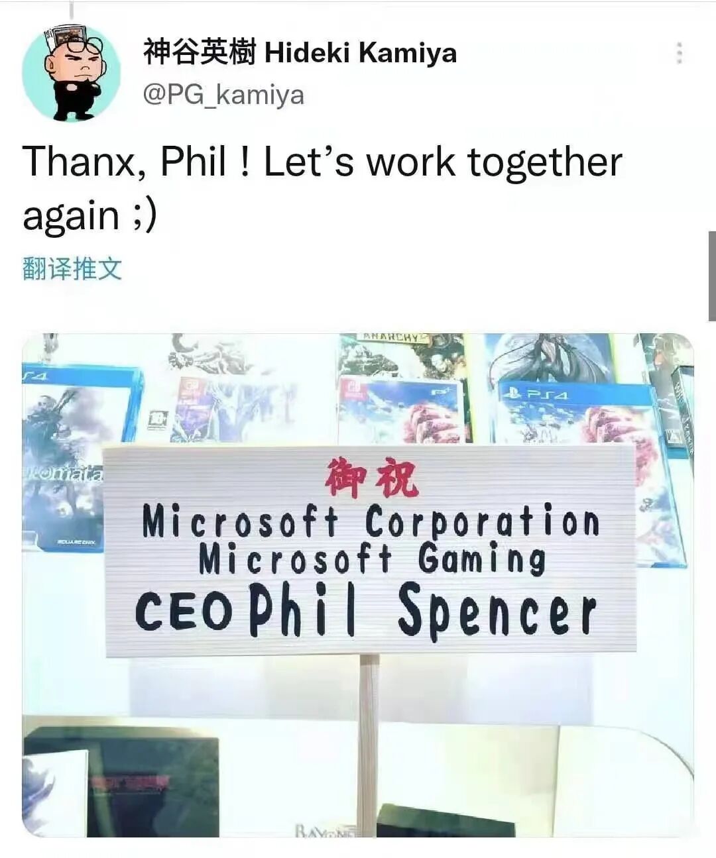Screen dimensions: 716x858
Task: Click the display name 神谷英樹 Hideki Kamiya
Action: (300, 52)
